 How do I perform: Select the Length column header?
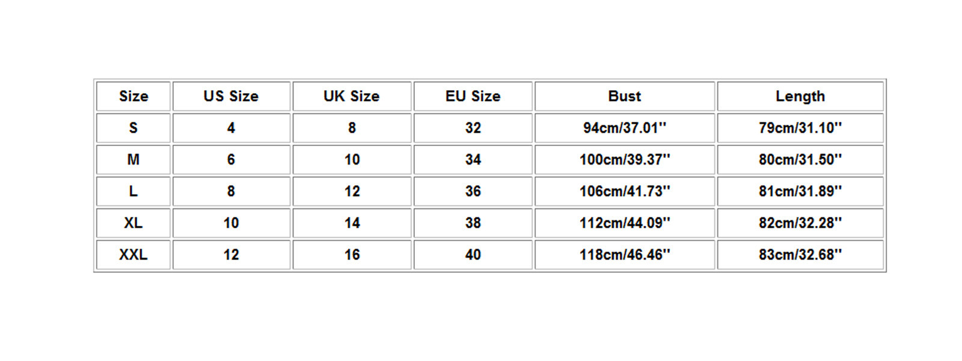(800, 96)
